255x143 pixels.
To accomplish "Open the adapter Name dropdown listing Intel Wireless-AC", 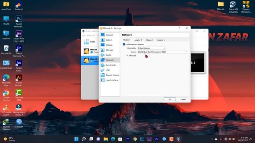I will coord(162,52).
